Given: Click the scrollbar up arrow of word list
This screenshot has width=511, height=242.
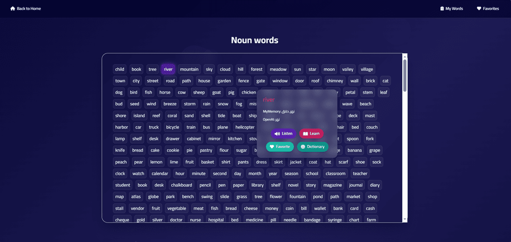Looking at the screenshot, I should click(405, 56).
